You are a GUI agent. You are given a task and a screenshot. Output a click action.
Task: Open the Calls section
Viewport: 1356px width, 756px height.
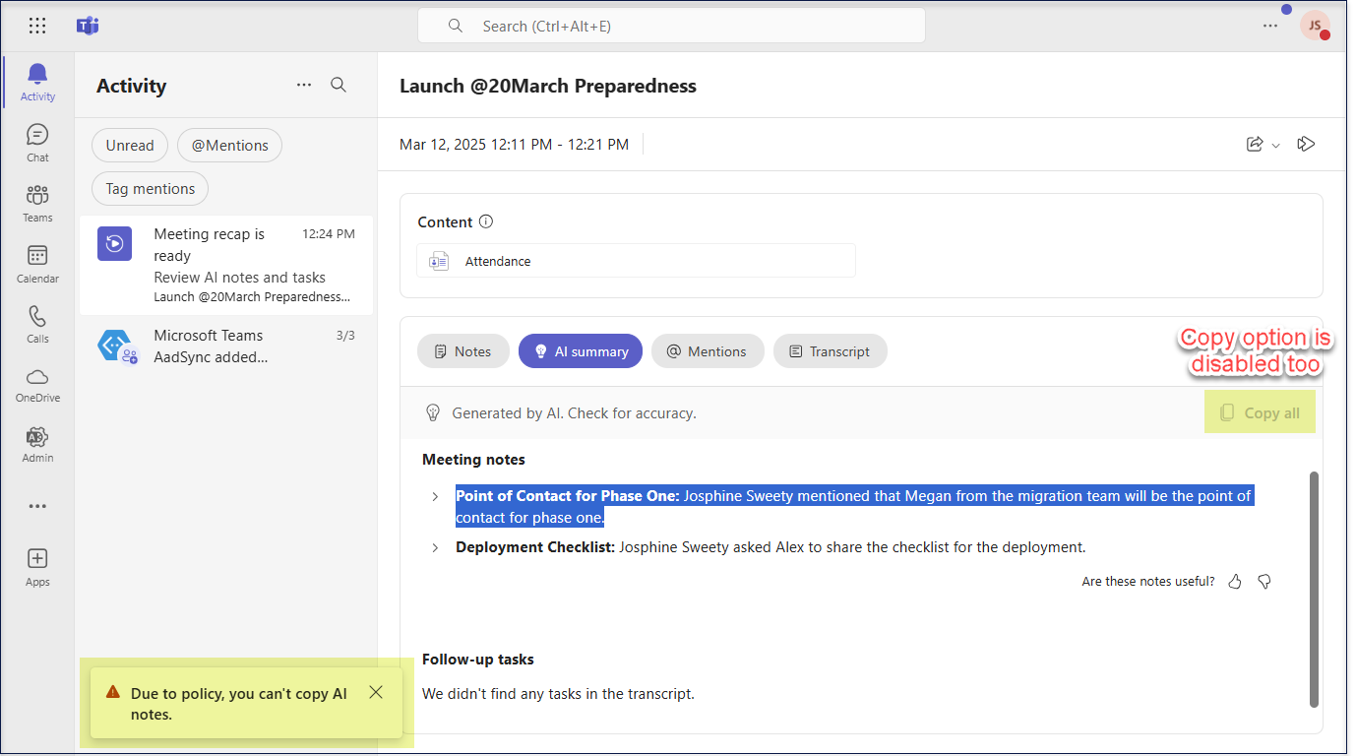coord(37,323)
